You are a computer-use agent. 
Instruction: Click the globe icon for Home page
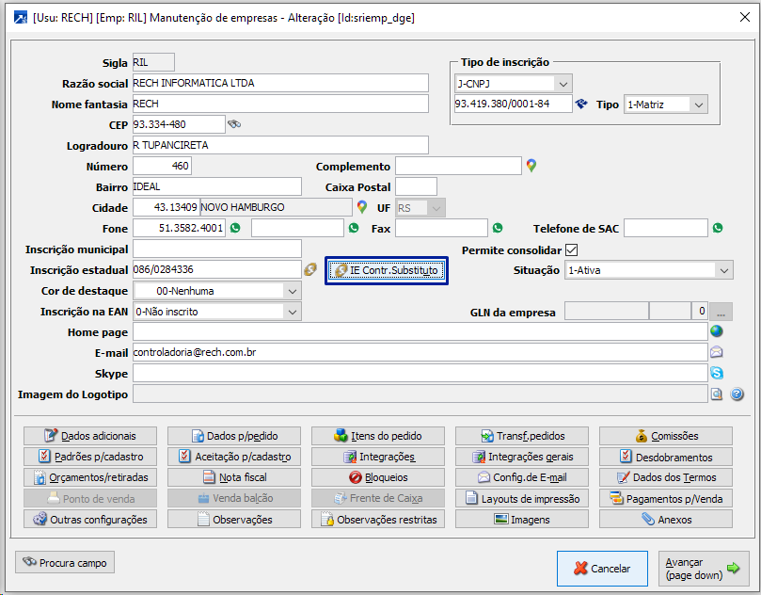coord(717,331)
